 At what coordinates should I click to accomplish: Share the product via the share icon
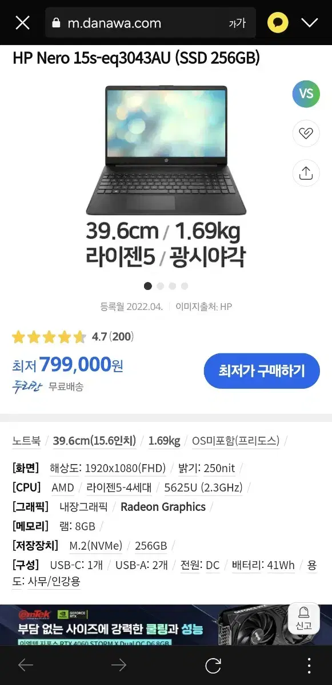click(x=306, y=173)
